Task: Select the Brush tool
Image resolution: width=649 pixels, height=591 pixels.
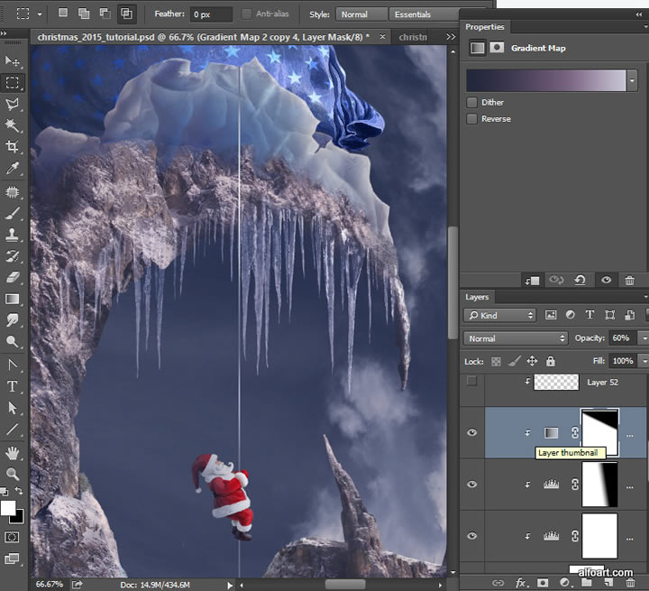Action: 13,213
